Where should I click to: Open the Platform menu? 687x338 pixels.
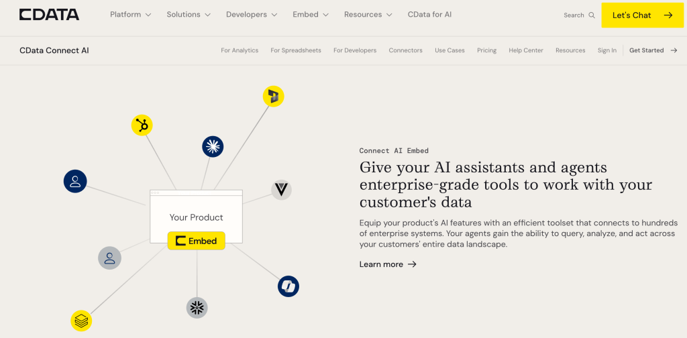pyautogui.click(x=131, y=15)
